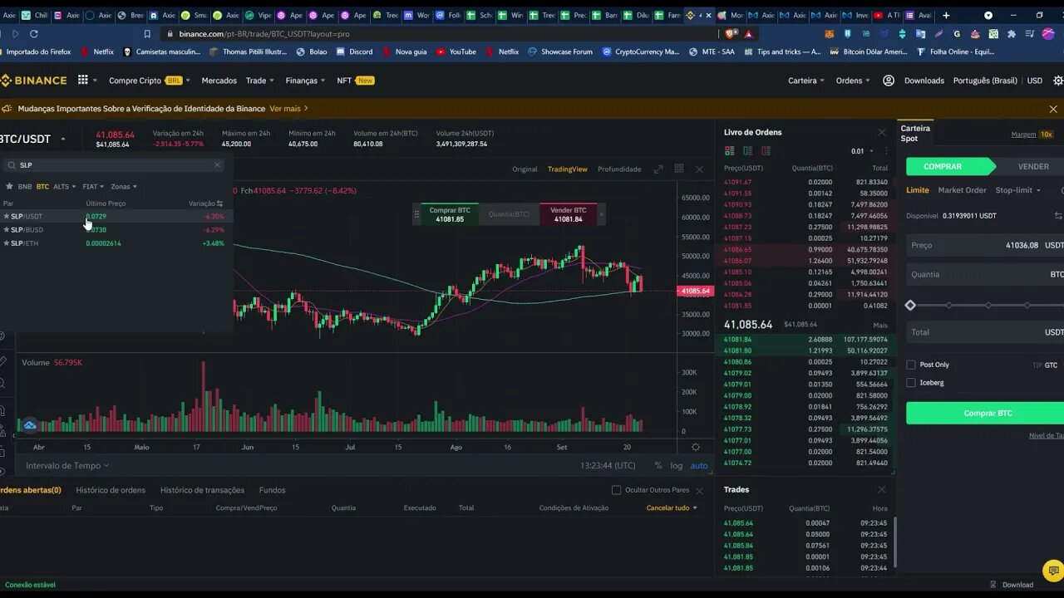Open settings gear in Binance header
This screenshot has width=1064, height=598.
pyautogui.click(x=1057, y=81)
